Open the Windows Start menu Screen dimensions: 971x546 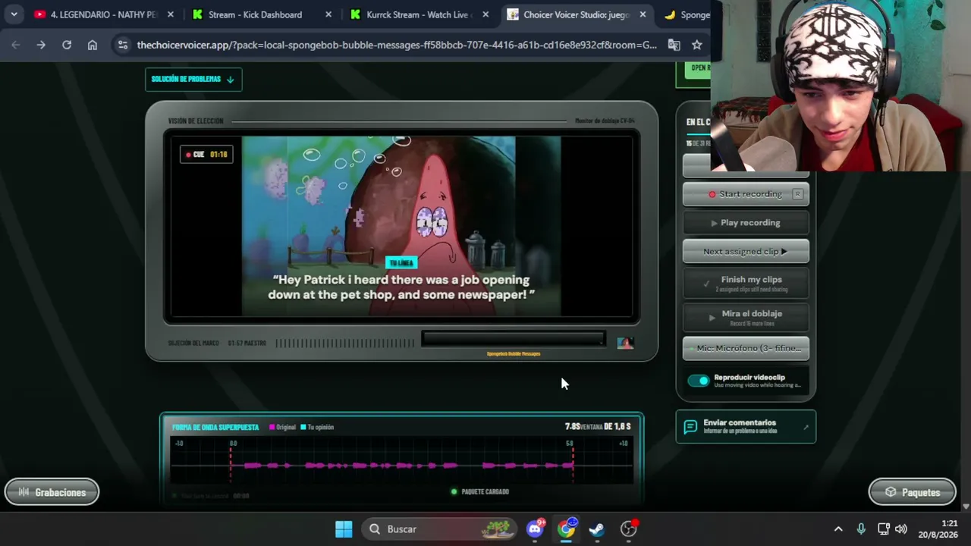tap(344, 529)
